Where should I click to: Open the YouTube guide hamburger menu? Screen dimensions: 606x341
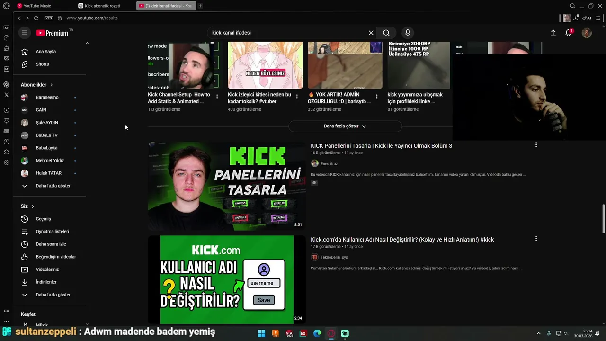point(25,33)
